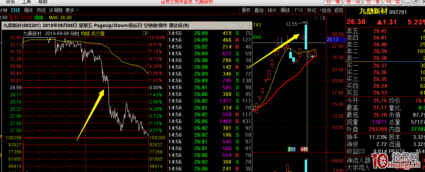
Task: Click the 成交量 legend in intraday chart
Action: pos(98,33)
